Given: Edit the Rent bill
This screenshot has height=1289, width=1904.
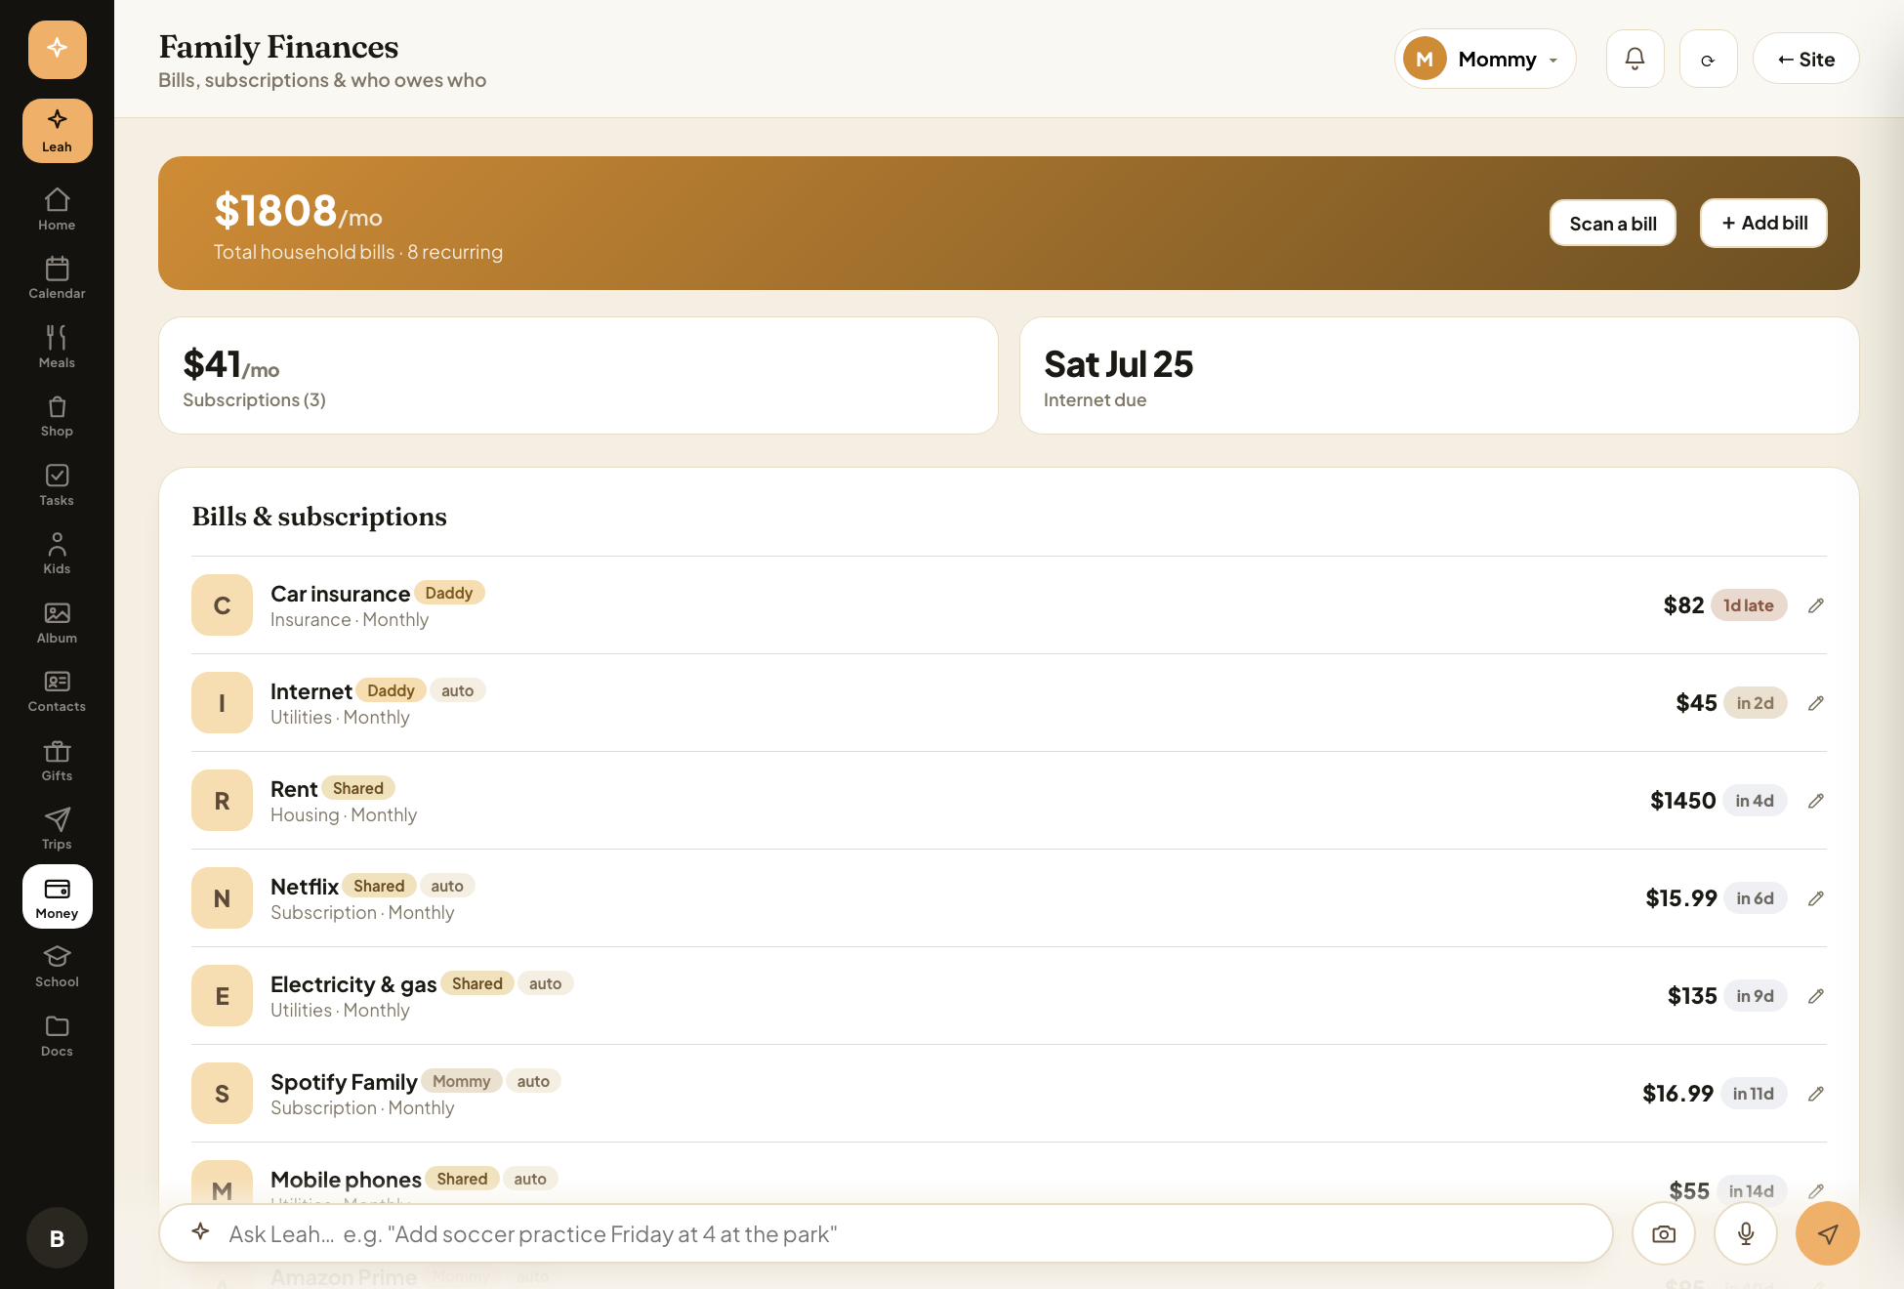Looking at the screenshot, I should (x=1815, y=801).
